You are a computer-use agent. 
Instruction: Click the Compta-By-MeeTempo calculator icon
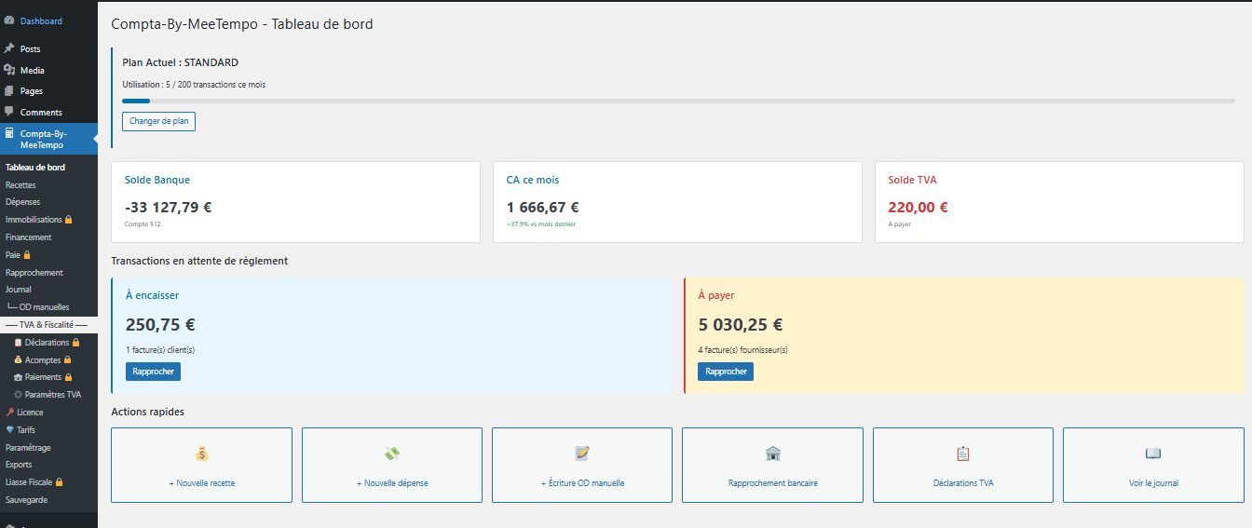9,133
